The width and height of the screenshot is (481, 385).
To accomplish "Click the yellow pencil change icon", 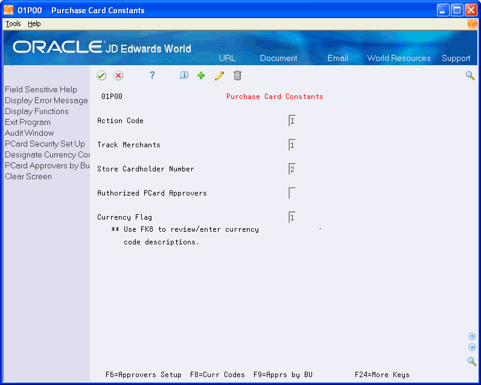I will click(x=219, y=75).
